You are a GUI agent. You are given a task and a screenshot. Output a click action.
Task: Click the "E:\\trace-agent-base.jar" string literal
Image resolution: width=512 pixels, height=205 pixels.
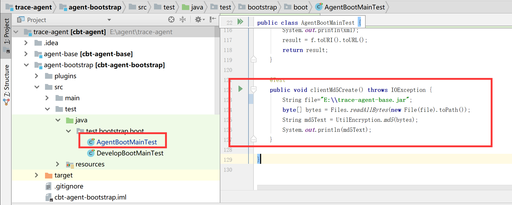pyautogui.click(x=365, y=100)
